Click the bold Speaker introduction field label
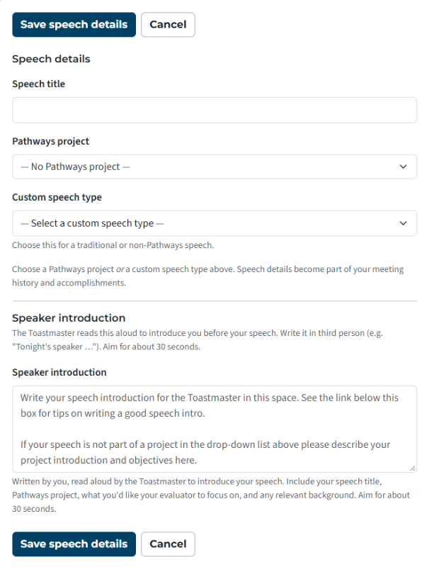 pos(59,373)
